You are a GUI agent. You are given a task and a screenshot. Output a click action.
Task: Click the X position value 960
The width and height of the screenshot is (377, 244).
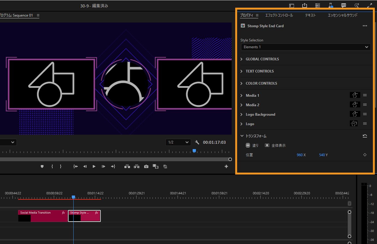pyautogui.click(x=299, y=155)
